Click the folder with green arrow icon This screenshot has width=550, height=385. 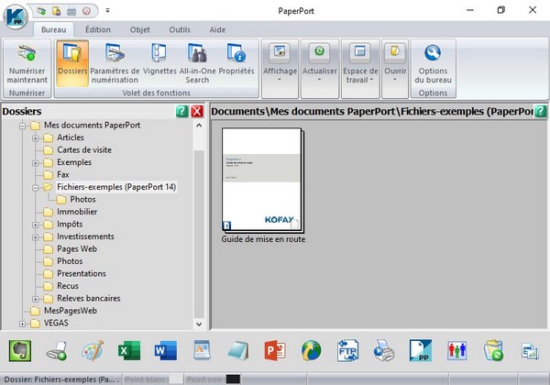tap(493, 351)
